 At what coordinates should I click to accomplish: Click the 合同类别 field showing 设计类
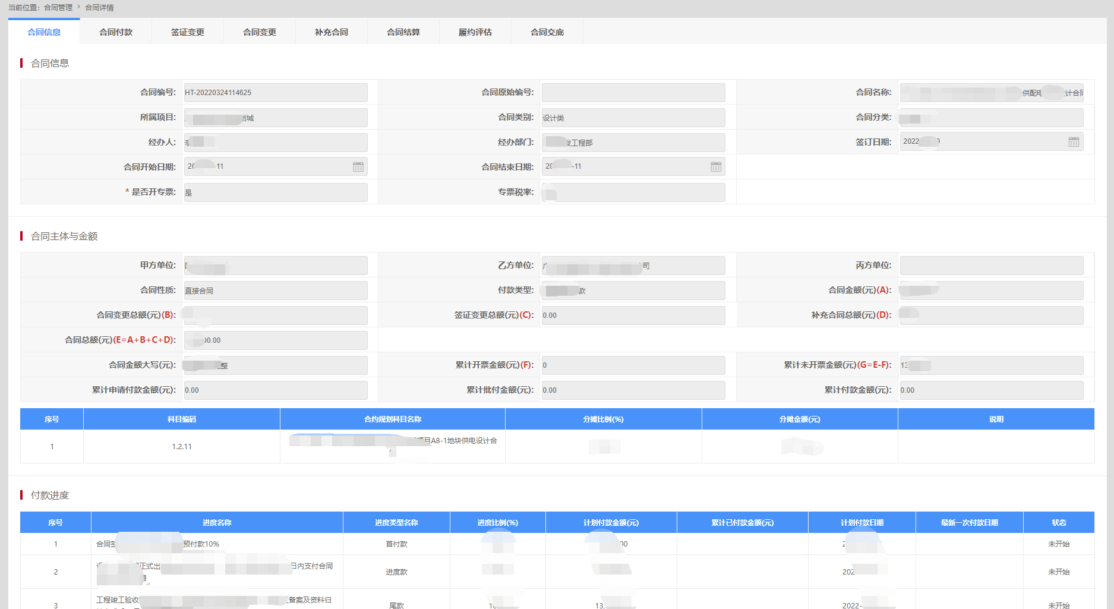pos(633,118)
